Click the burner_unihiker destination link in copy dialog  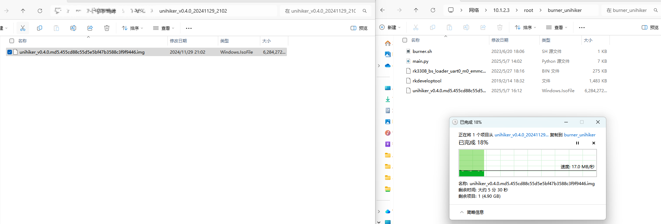580,135
